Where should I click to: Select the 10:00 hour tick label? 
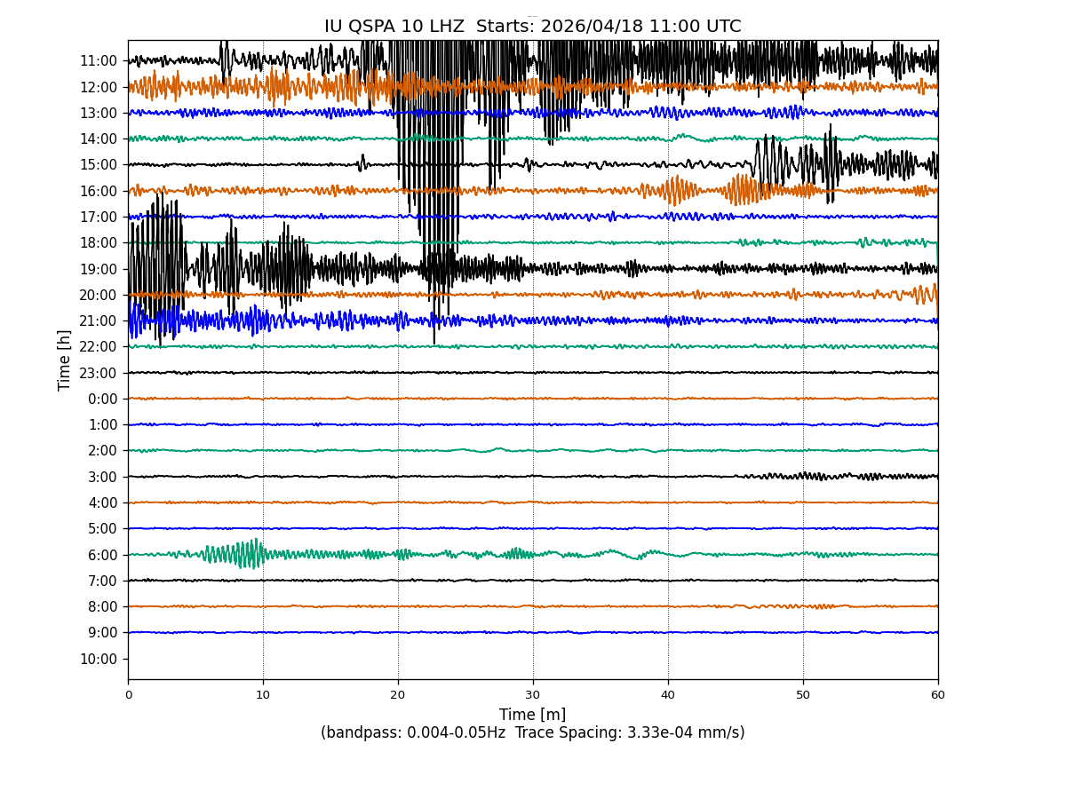[x=99, y=659]
